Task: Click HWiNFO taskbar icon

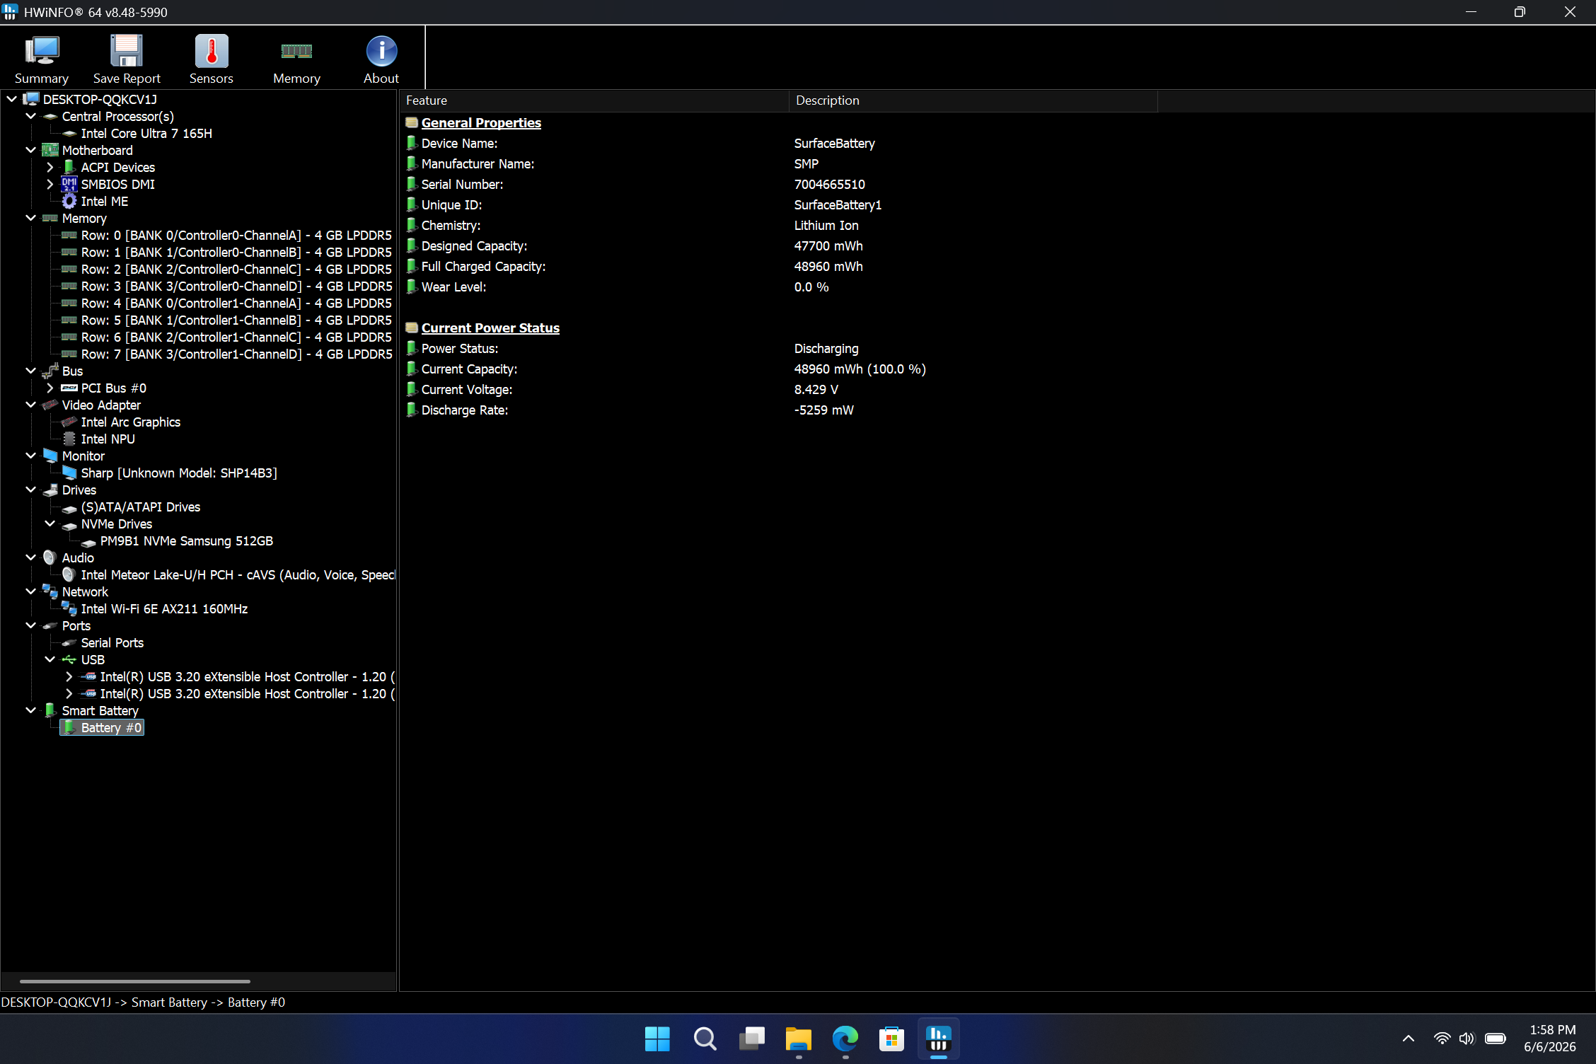Action: coord(938,1039)
